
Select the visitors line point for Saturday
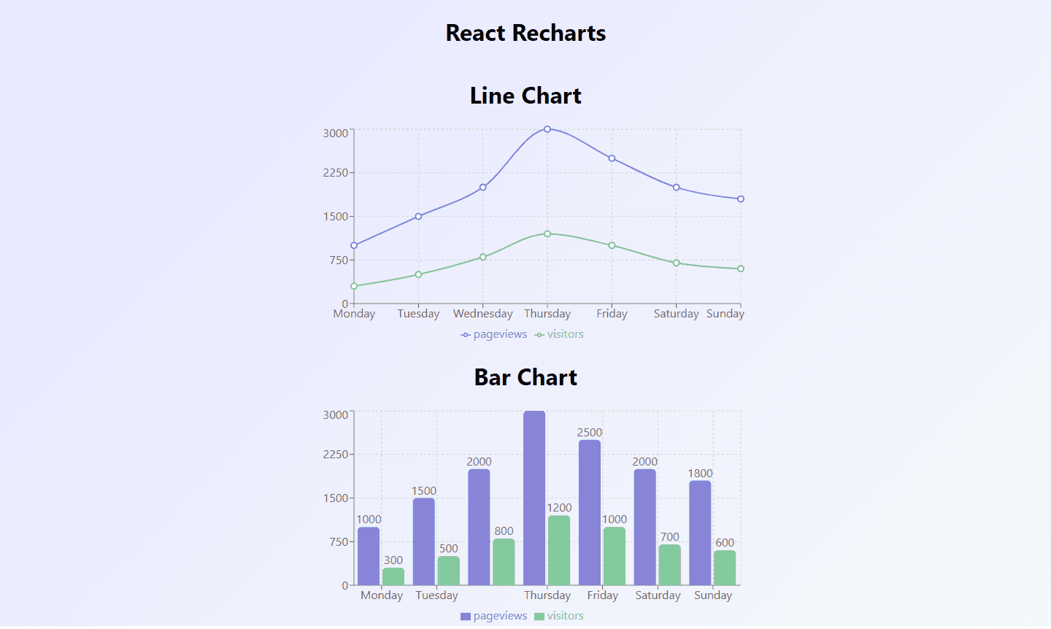pyautogui.click(x=677, y=263)
